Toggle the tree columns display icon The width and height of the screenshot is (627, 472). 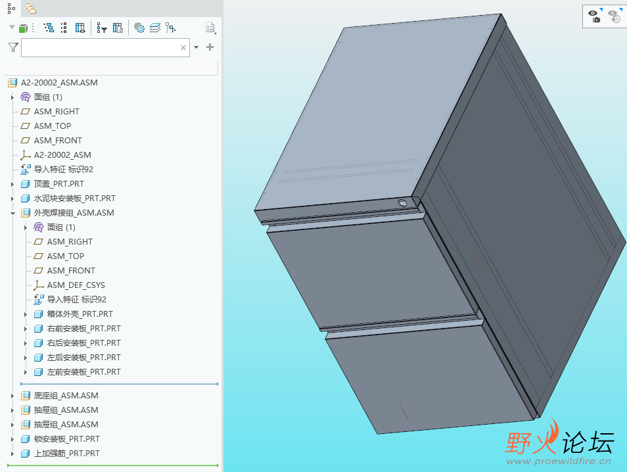pyautogui.click(x=80, y=28)
